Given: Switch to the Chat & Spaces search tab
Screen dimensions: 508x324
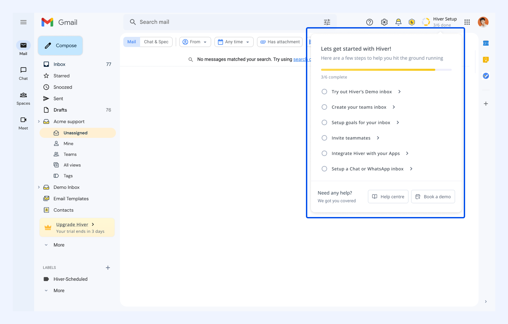Looking at the screenshot, I should tap(156, 42).
